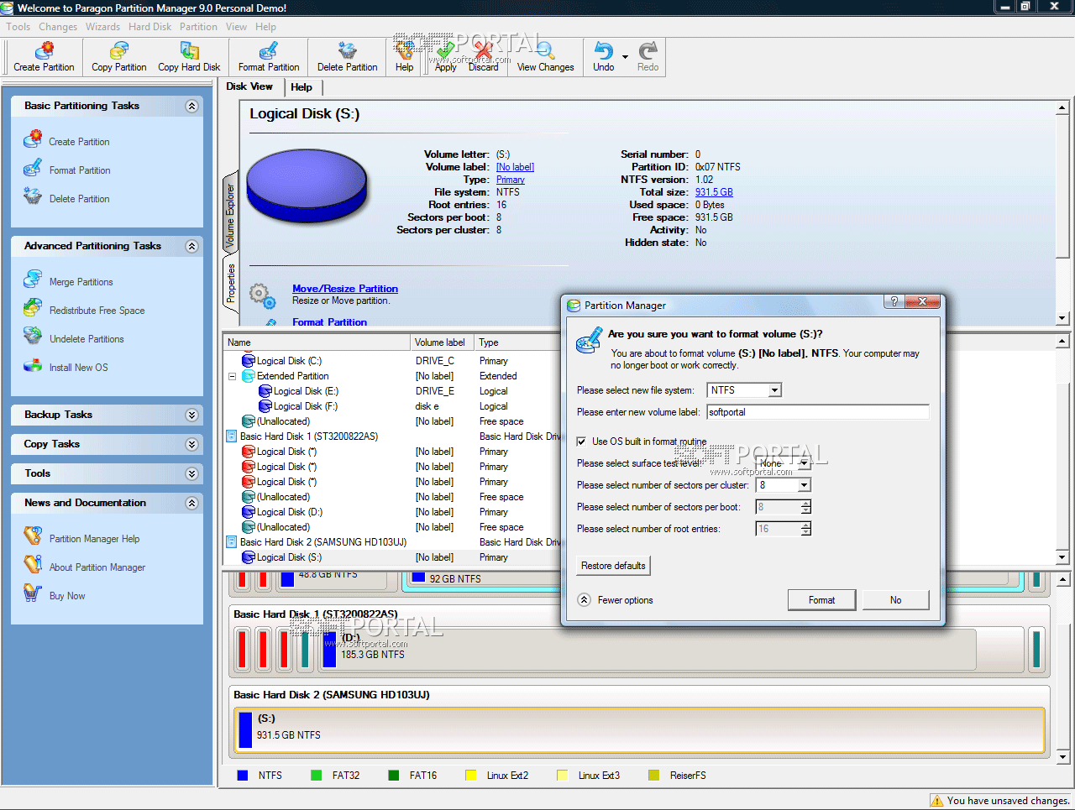Click the unsaved changes warning icon
1075x810 pixels.
(937, 801)
